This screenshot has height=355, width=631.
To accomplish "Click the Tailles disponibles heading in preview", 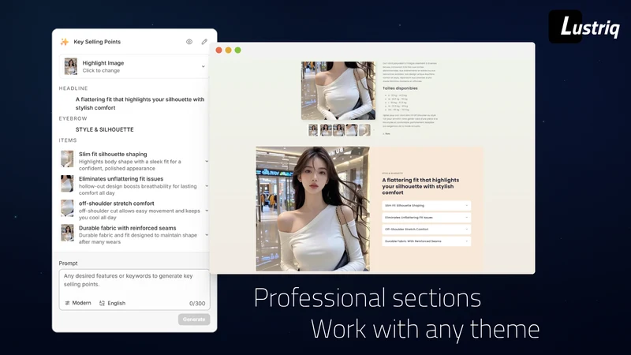I will click(400, 88).
